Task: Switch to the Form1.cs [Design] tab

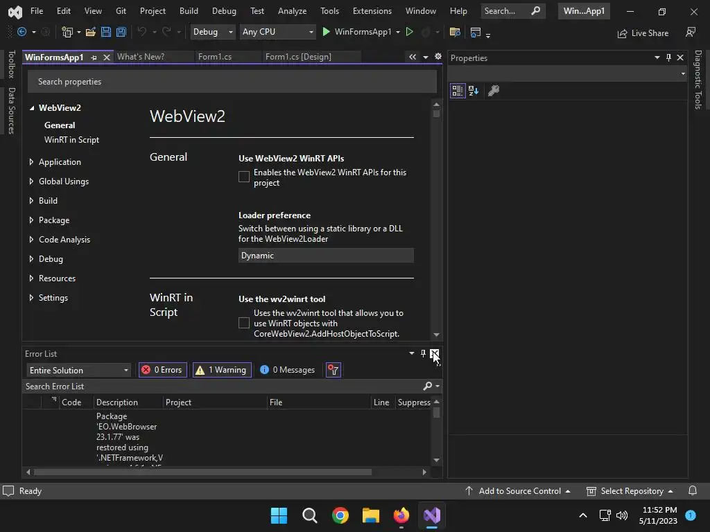Action: [298, 57]
